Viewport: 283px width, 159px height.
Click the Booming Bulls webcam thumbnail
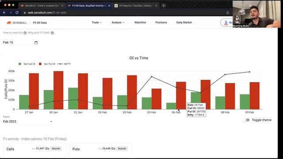(x=256, y=14)
